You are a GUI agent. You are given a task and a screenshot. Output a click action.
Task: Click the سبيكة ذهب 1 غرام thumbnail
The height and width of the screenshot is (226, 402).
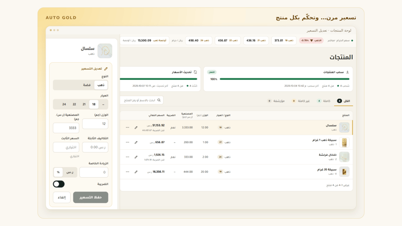[344, 142]
